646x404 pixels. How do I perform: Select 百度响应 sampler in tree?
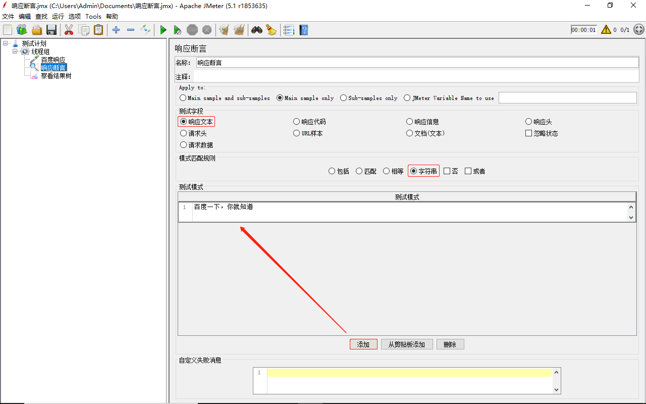tap(53, 60)
